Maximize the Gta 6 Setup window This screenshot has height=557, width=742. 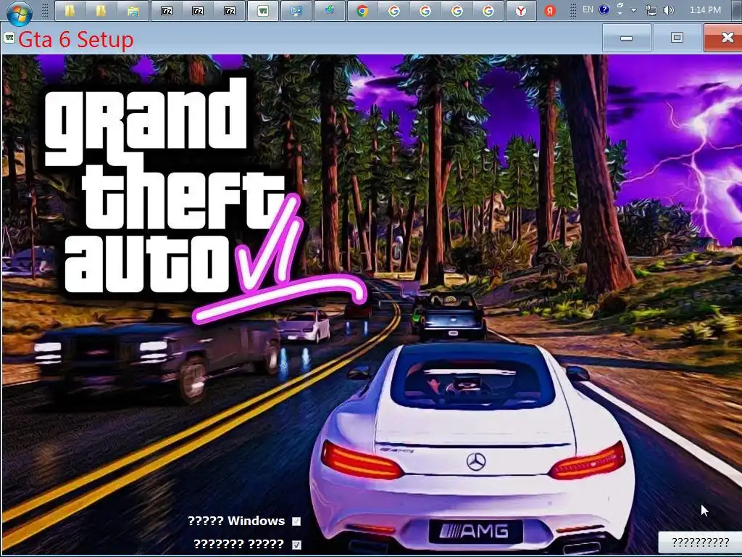(678, 38)
